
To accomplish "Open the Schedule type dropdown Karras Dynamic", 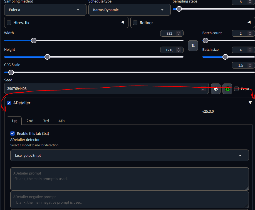I will point(130,10).
